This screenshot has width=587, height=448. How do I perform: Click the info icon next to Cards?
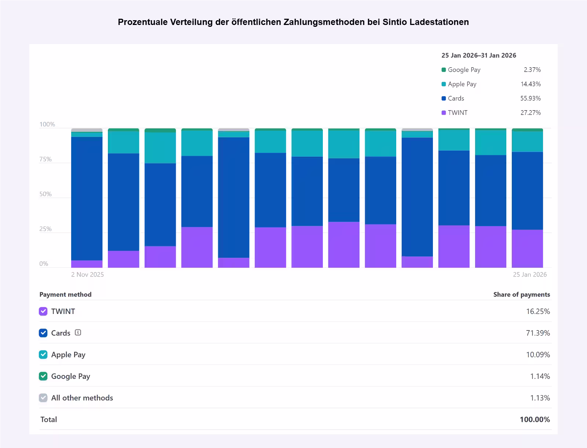(x=78, y=333)
